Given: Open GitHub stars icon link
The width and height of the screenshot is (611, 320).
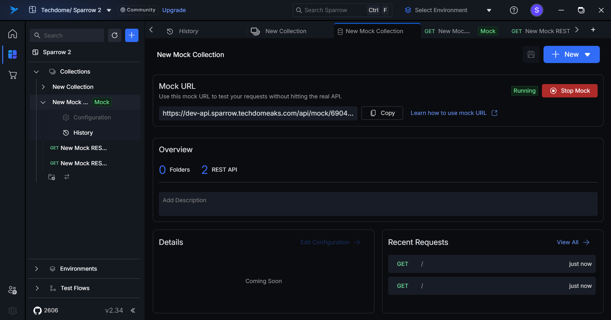Looking at the screenshot, I should 38,310.
